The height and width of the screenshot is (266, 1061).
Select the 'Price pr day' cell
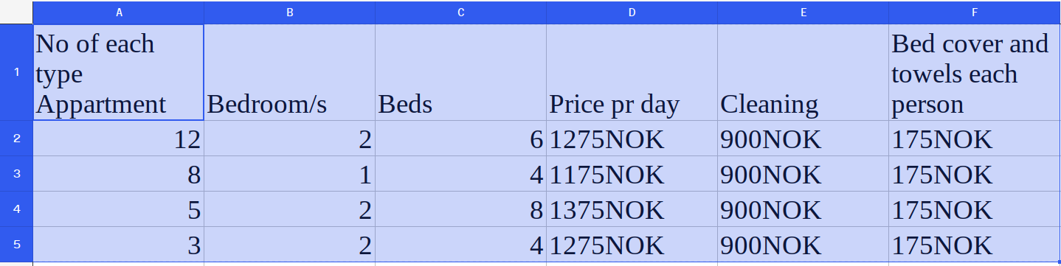tap(632, 73)
